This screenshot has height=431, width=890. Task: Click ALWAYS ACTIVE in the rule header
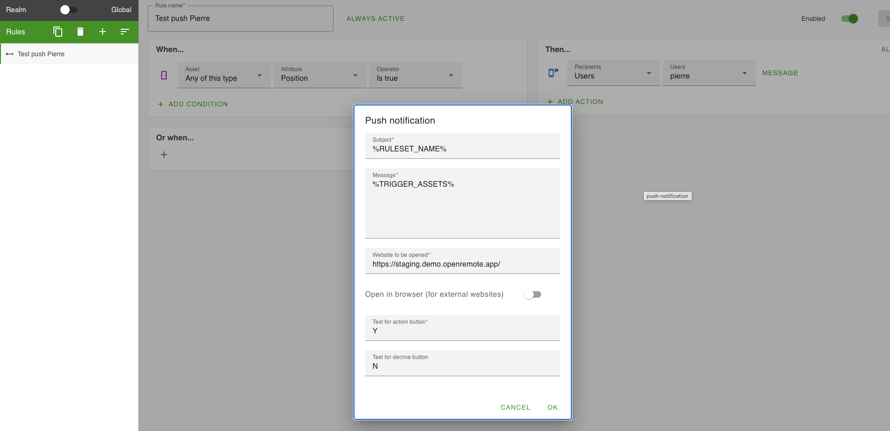click(x=375, y=19)
